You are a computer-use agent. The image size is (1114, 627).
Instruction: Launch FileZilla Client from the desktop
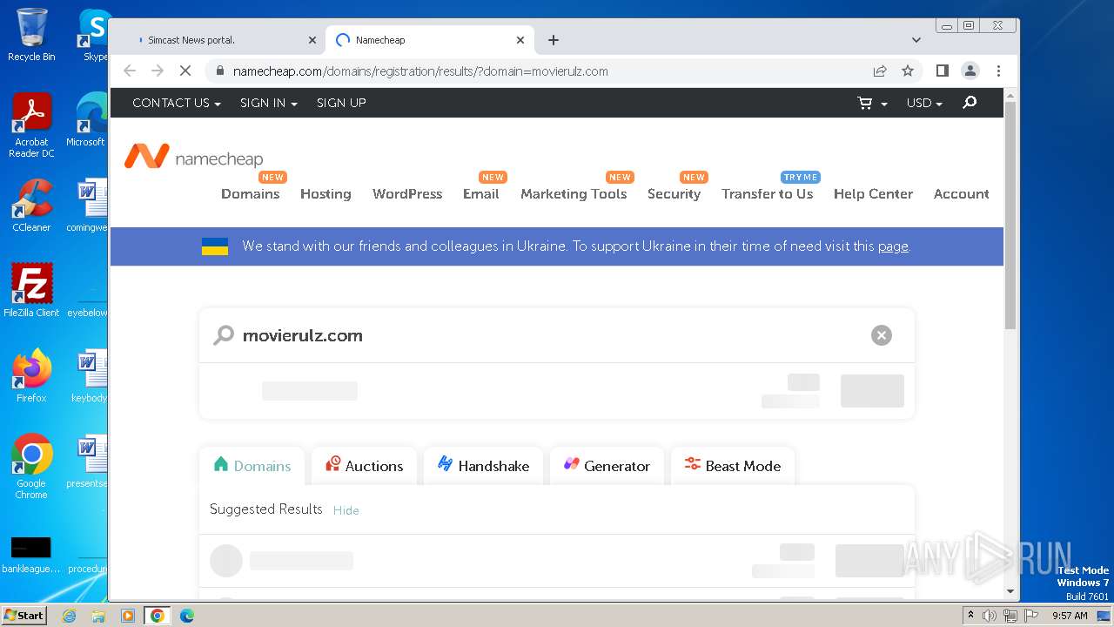coord(31,291)
